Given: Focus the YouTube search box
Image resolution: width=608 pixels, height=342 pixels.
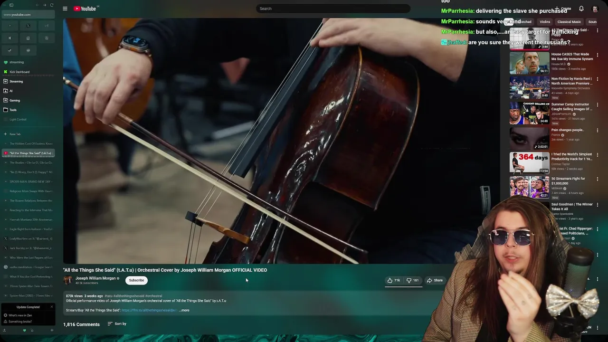Looking at the screenshot, I should pos(333,9).
